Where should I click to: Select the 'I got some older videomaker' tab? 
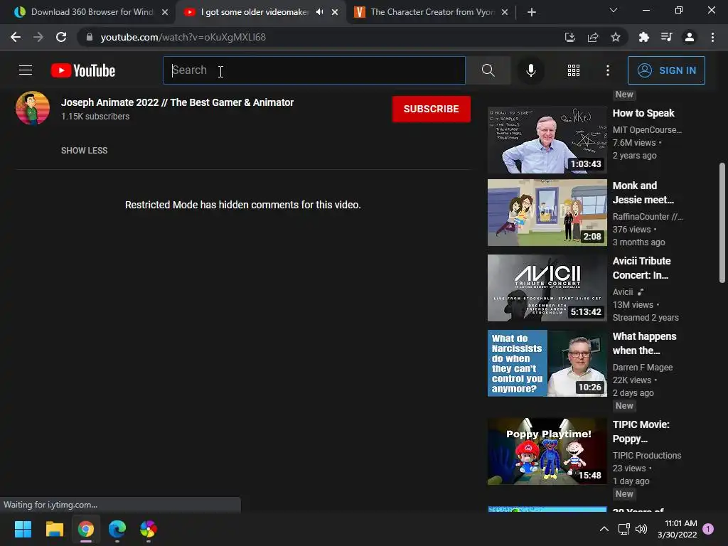[x=255, y=12]
